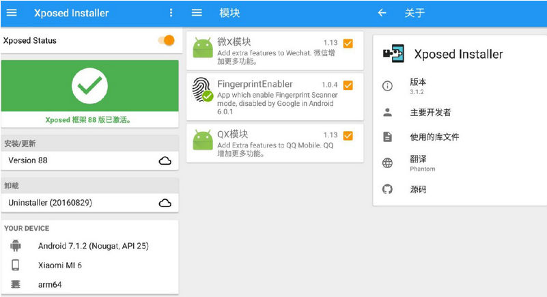Open the 微X模块 module entry

click(275, 51)
